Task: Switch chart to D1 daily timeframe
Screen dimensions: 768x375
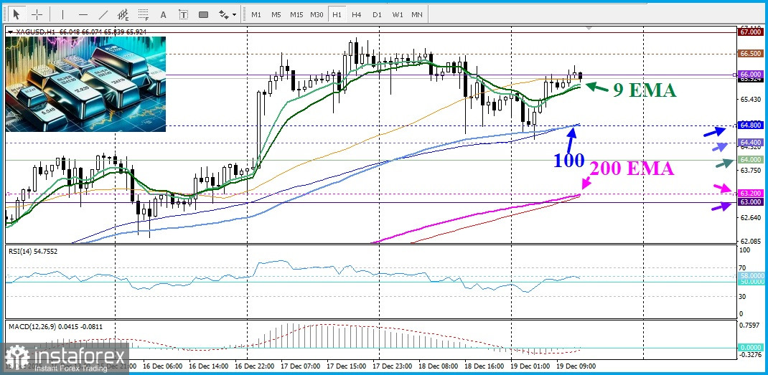Action: click(x=377, y=14)
